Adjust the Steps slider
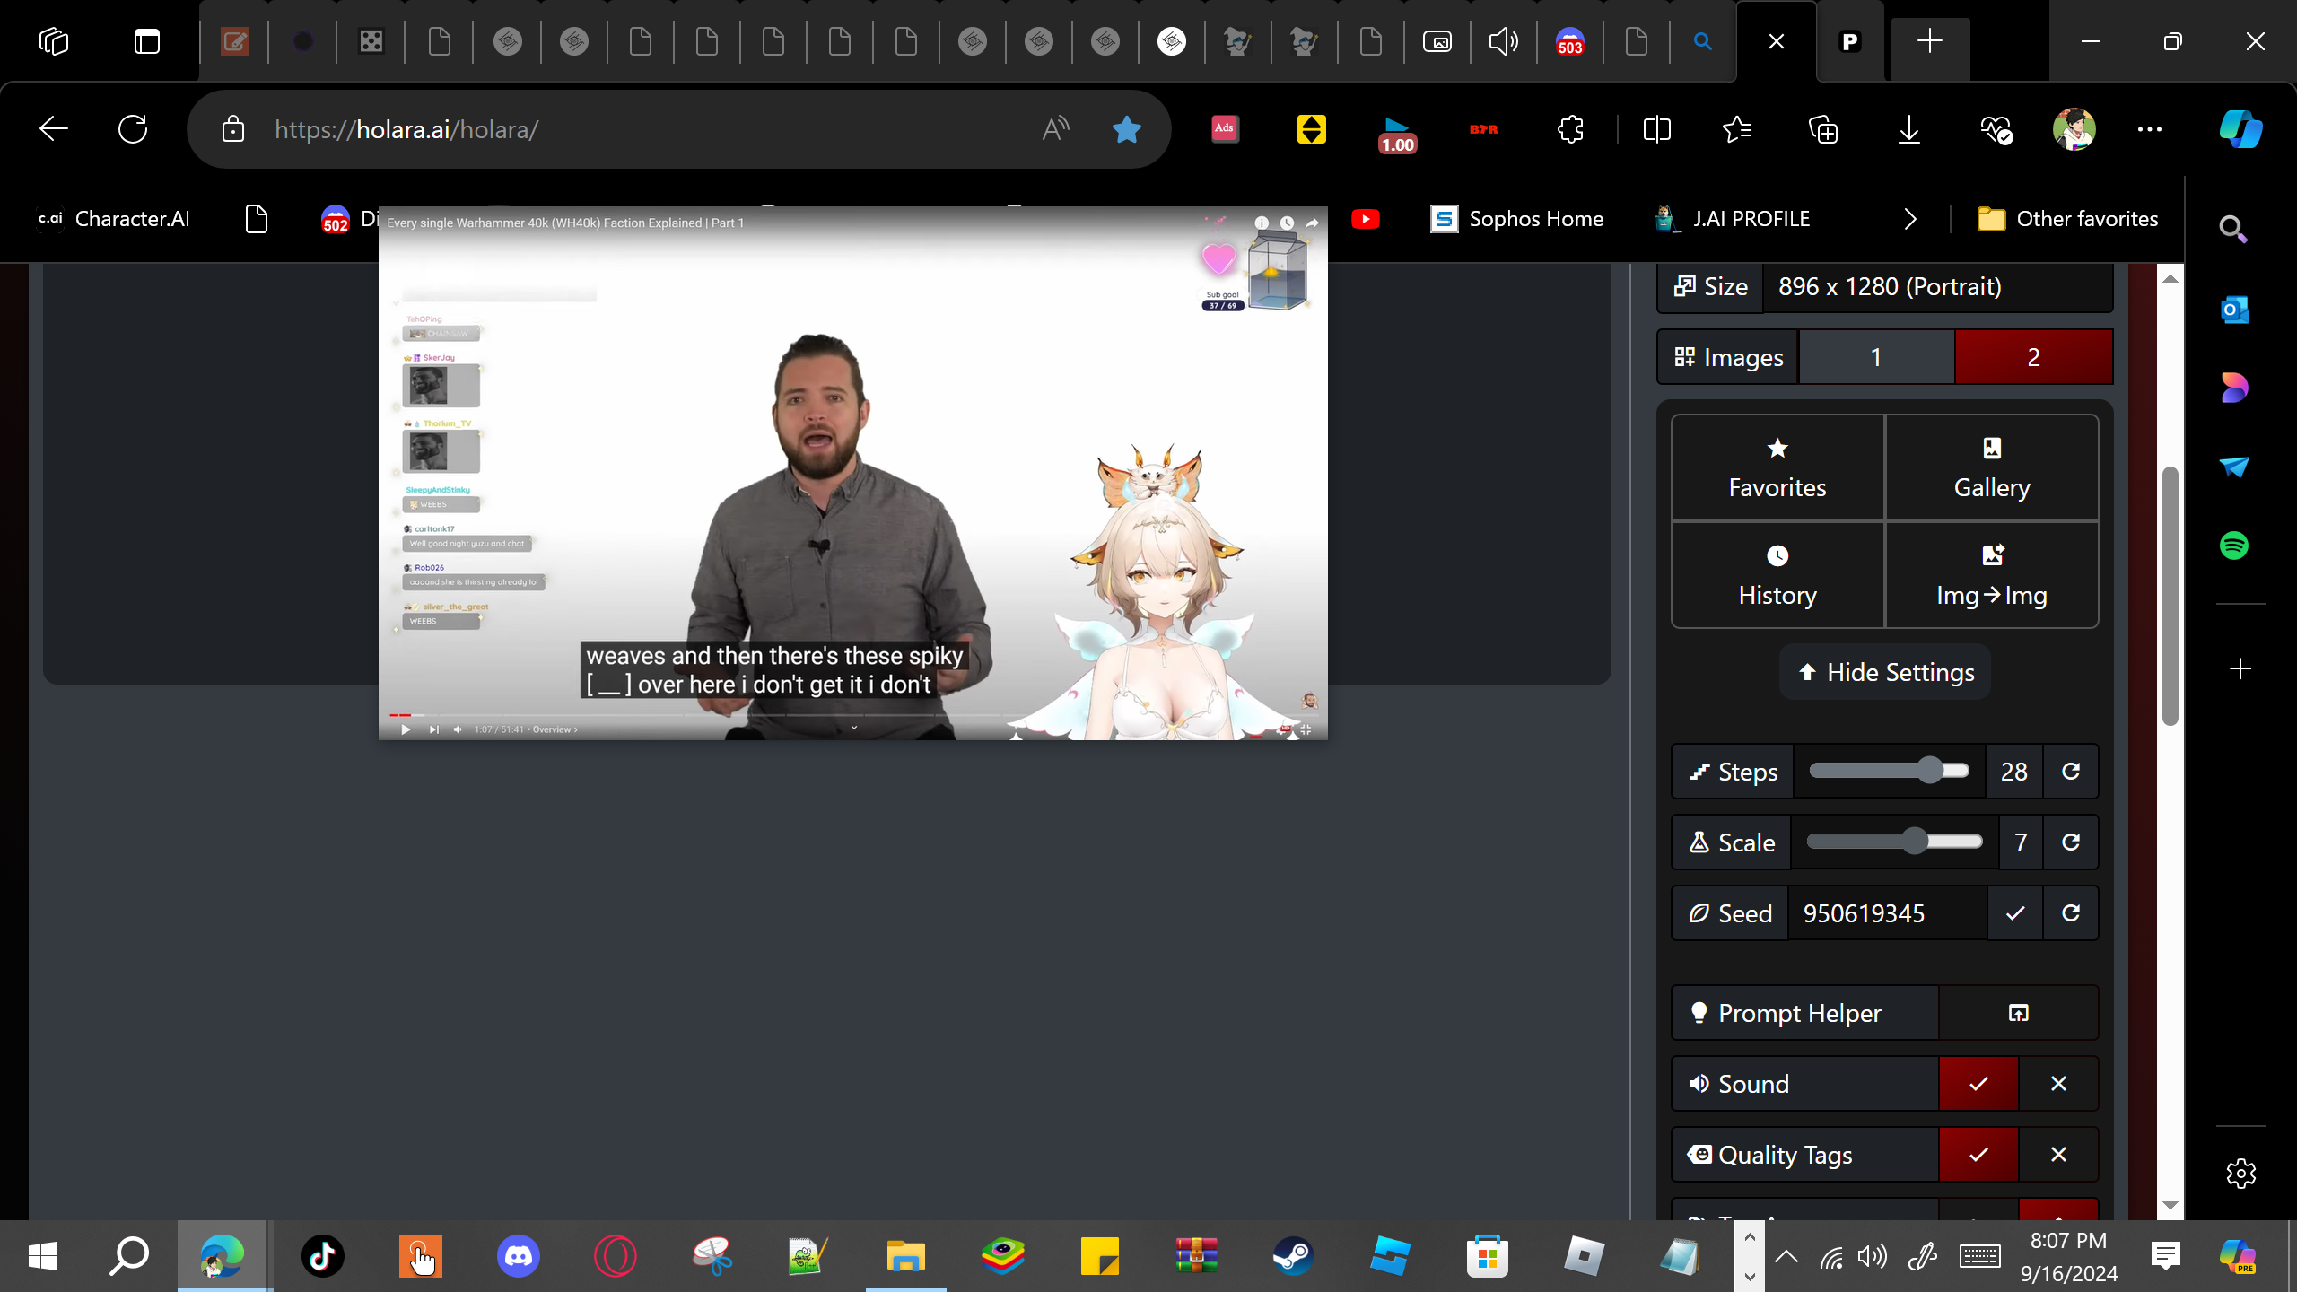Image resolution: width=2297 pixels, height=1292 pixels. (1890, 771)
